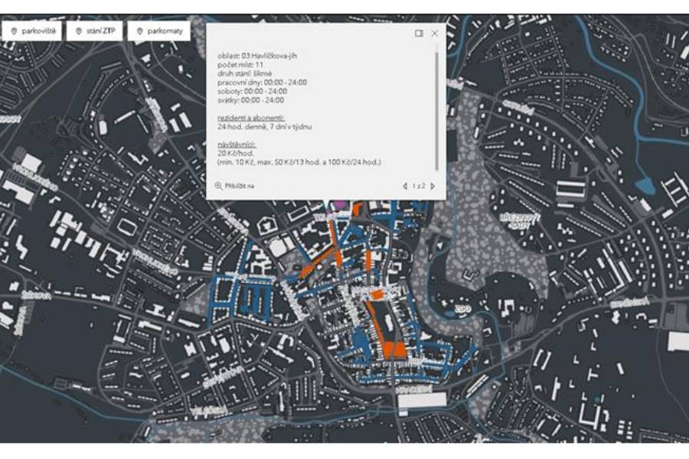Click the magnifier icon beside Přiblížit na
Screen dimensions: 689x459
coord(218,185)
